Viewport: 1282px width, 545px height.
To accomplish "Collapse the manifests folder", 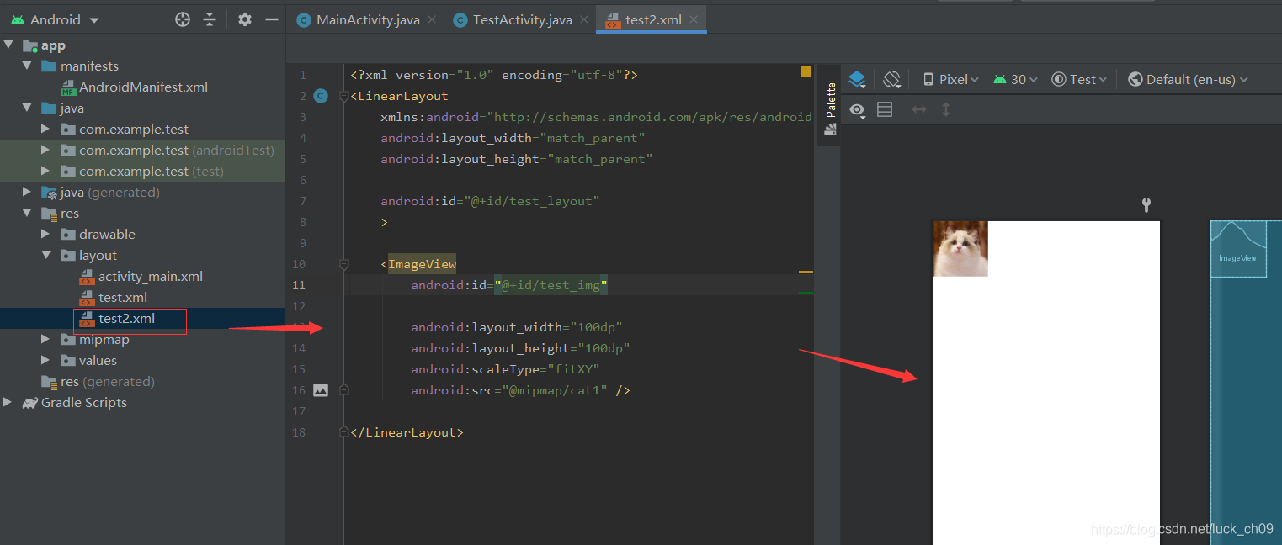I will 27,66.
